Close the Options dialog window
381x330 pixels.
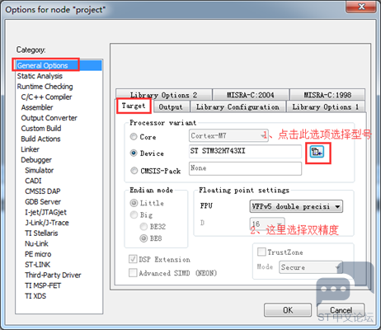point(361,7)
